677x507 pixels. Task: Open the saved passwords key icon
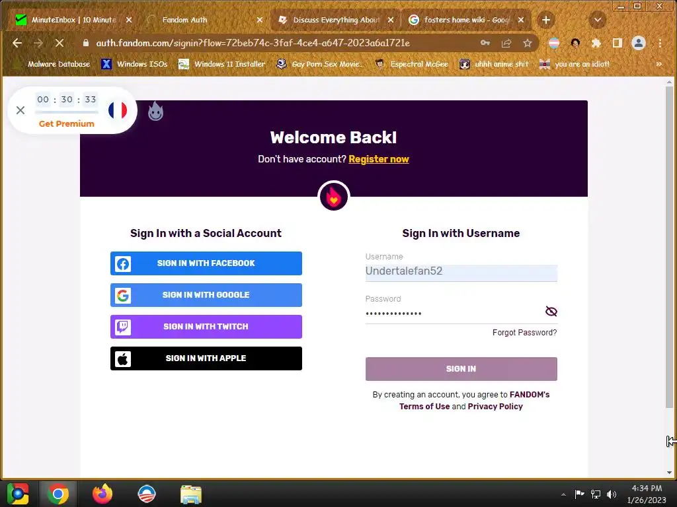point(485,43)
